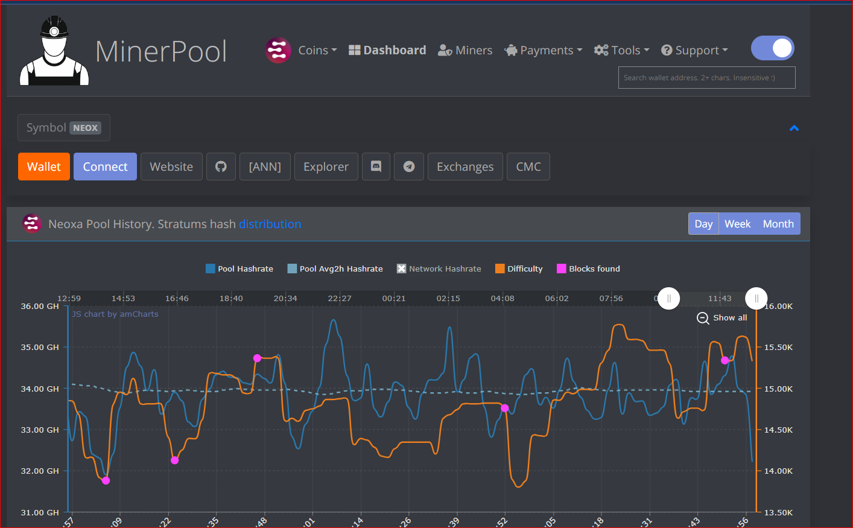The height and width of the screenshot is (528, 853).
Task: Open the Coins dropdown menu
Action: tap(317, 50)
